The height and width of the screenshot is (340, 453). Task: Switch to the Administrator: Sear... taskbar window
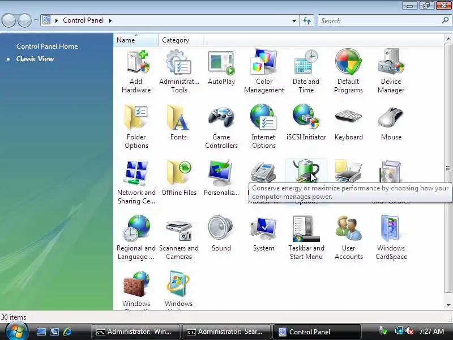(226, 331)
